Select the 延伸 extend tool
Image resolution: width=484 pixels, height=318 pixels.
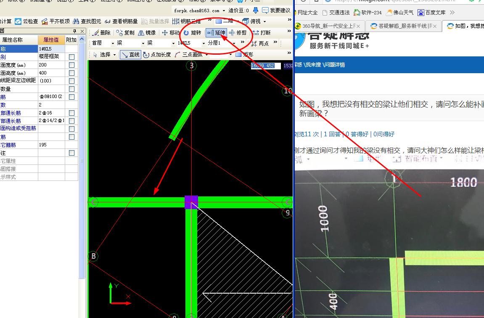point(216,33)
